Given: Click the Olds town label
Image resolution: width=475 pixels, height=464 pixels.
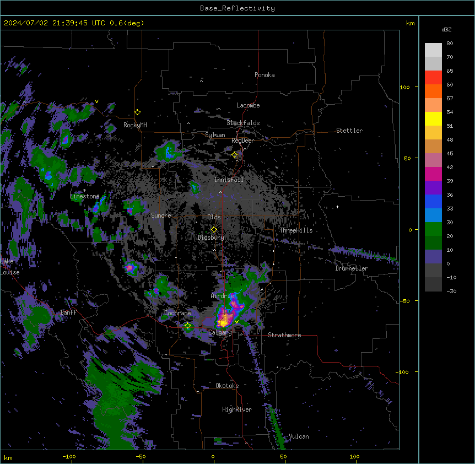Looking at the screenshot, I should point(214,217).
